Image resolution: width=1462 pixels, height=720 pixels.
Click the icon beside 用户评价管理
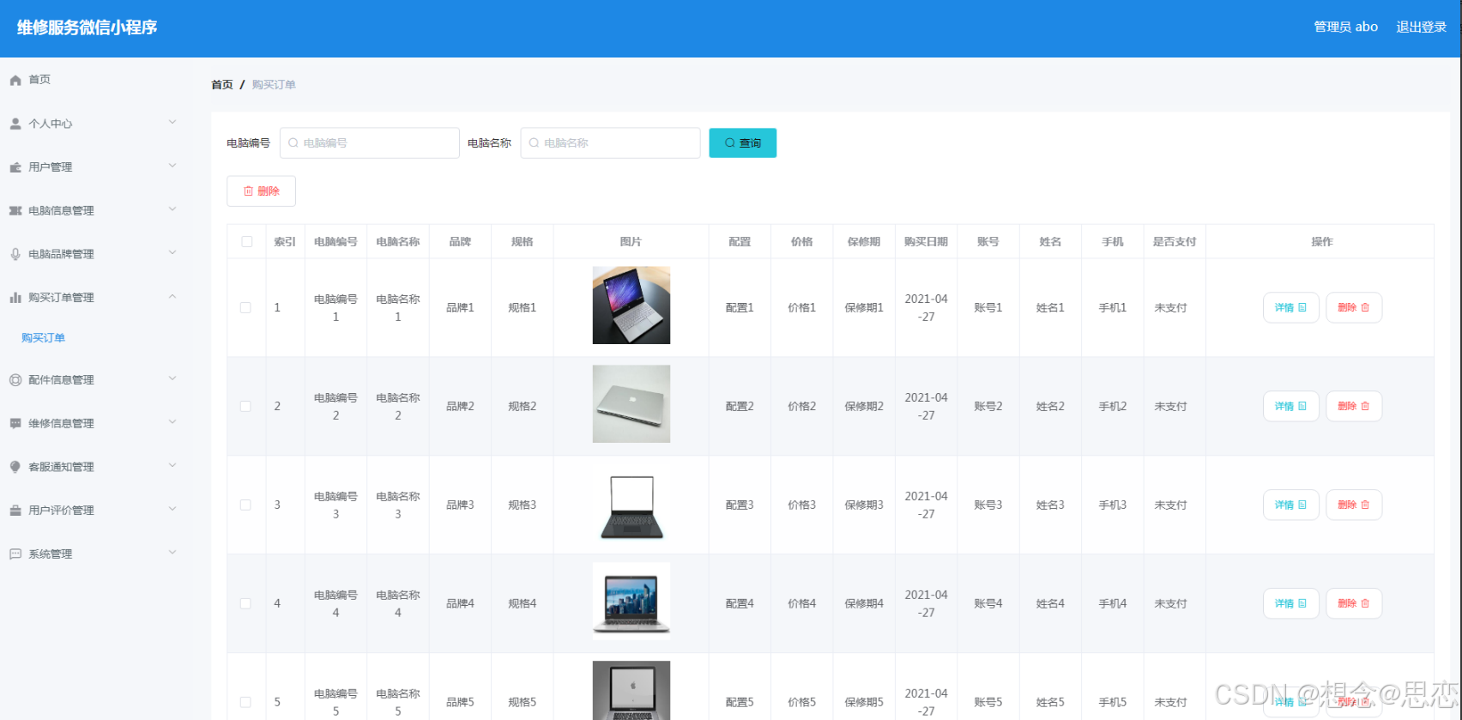[15, 510]
